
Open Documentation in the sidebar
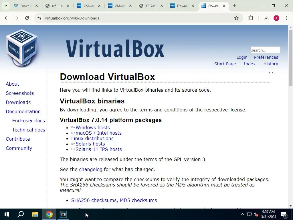point(23,111)
